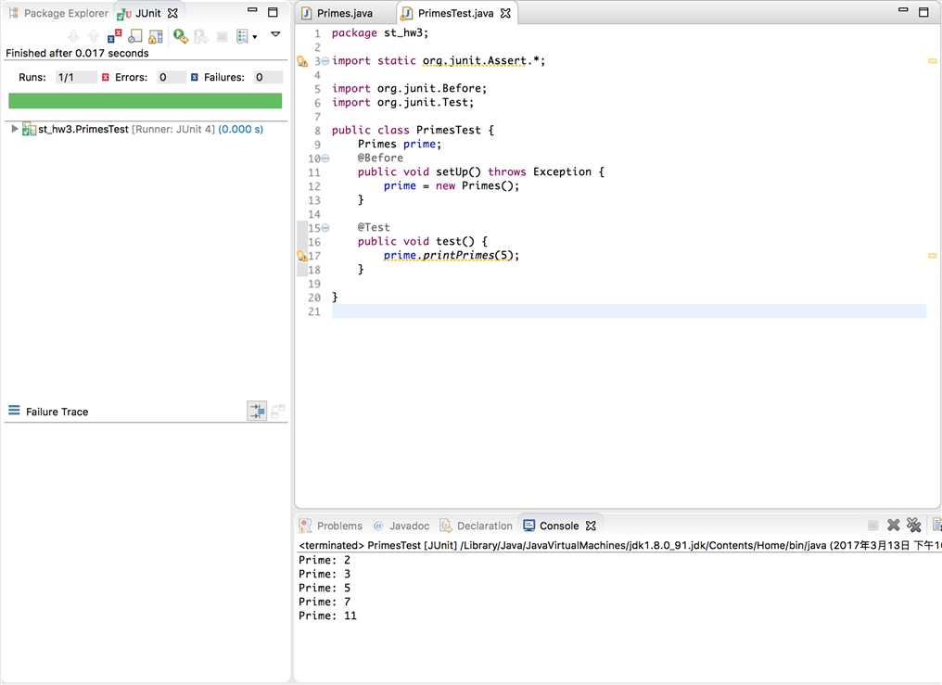Click the green Rerun Test icon
Image resolution: width=942 pixels, height=685 pixels.
180,37
